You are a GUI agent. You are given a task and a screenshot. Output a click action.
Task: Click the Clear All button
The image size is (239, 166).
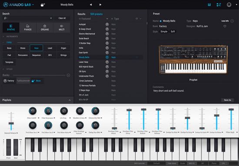coord(62,18)
